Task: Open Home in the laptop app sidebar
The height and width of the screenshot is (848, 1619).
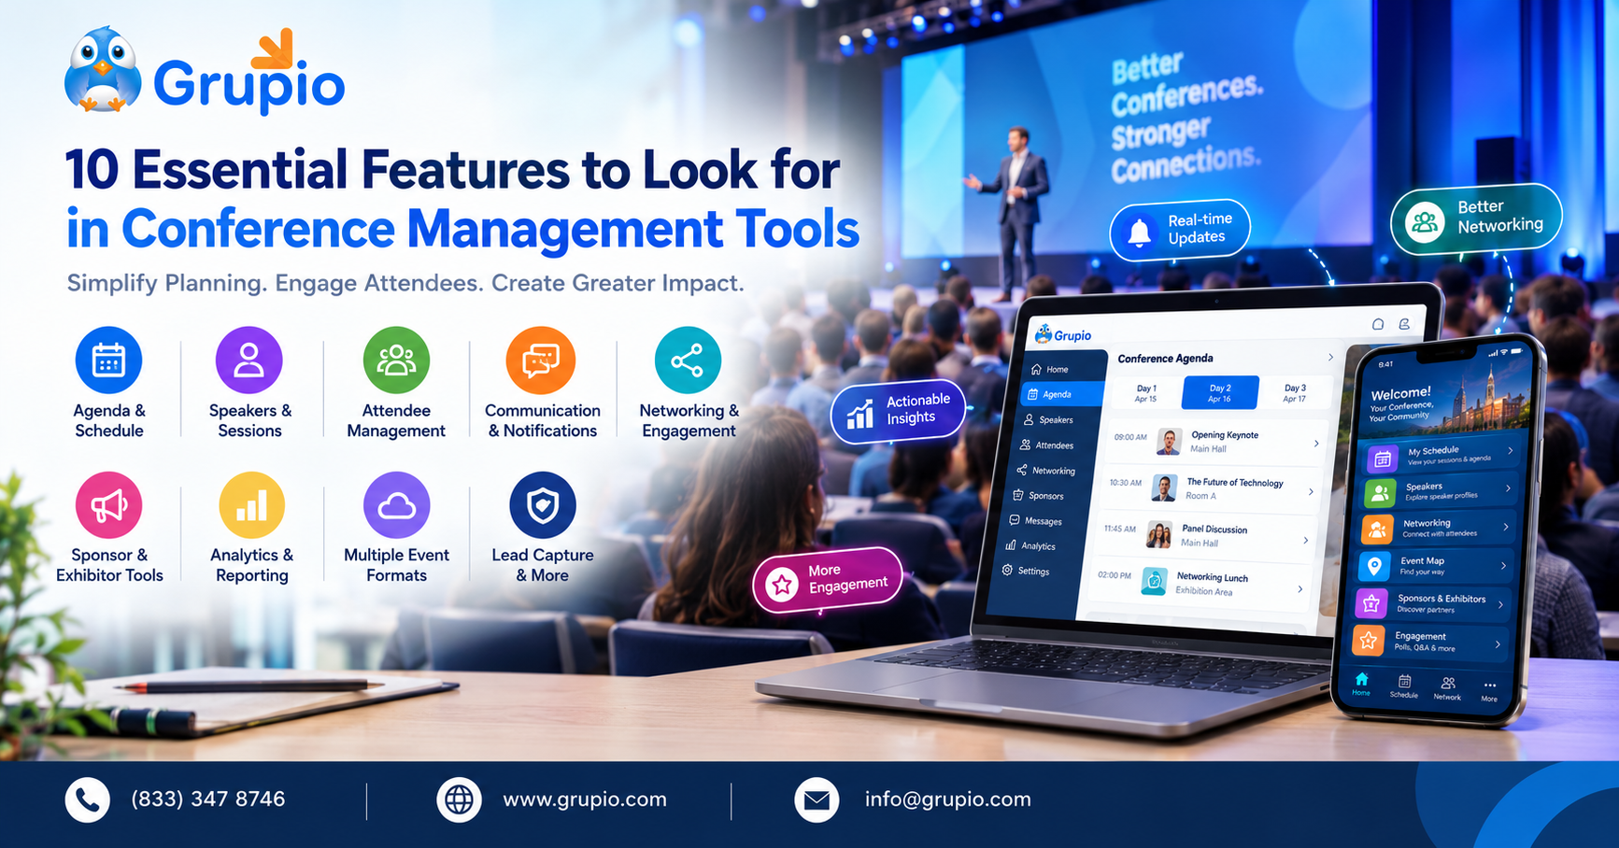Action: (x=1049, y=370)
